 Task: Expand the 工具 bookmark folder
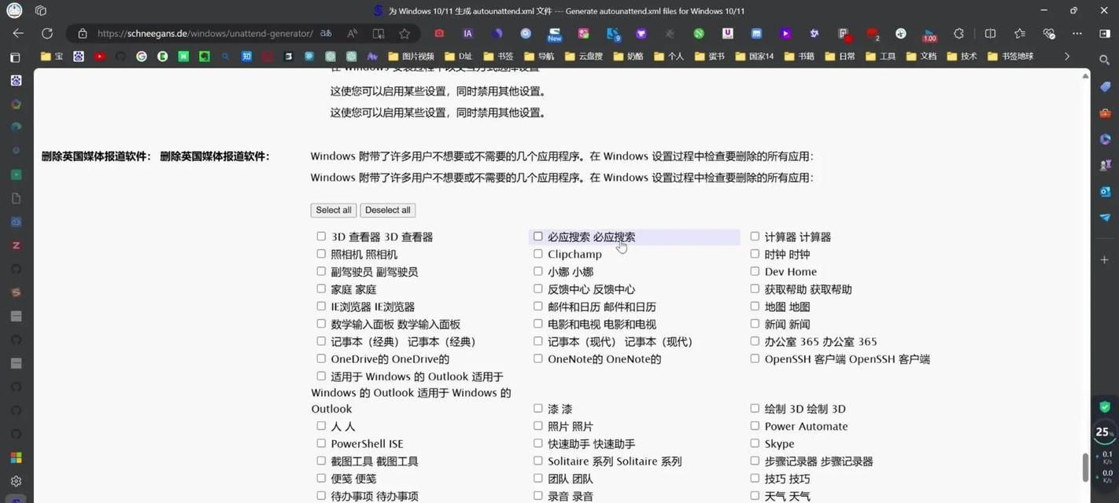[x=881, y=57]
